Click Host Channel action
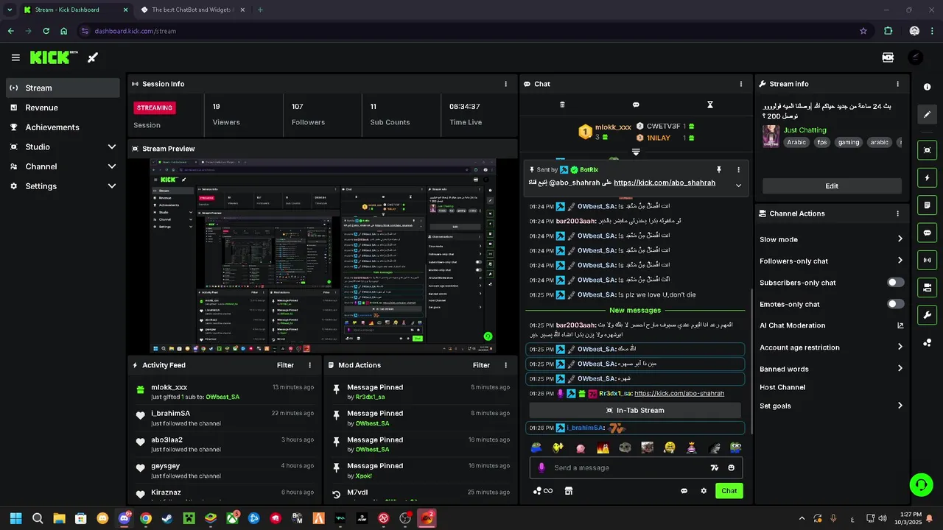The height and width of the screenshot is (530, 943). click(782, 387)
